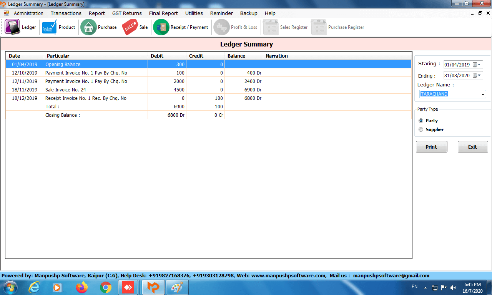This screenshot has width=492, height=295.
Task: Switch to Manpushp software taskbar icon
Action: (x=153, y=287)
